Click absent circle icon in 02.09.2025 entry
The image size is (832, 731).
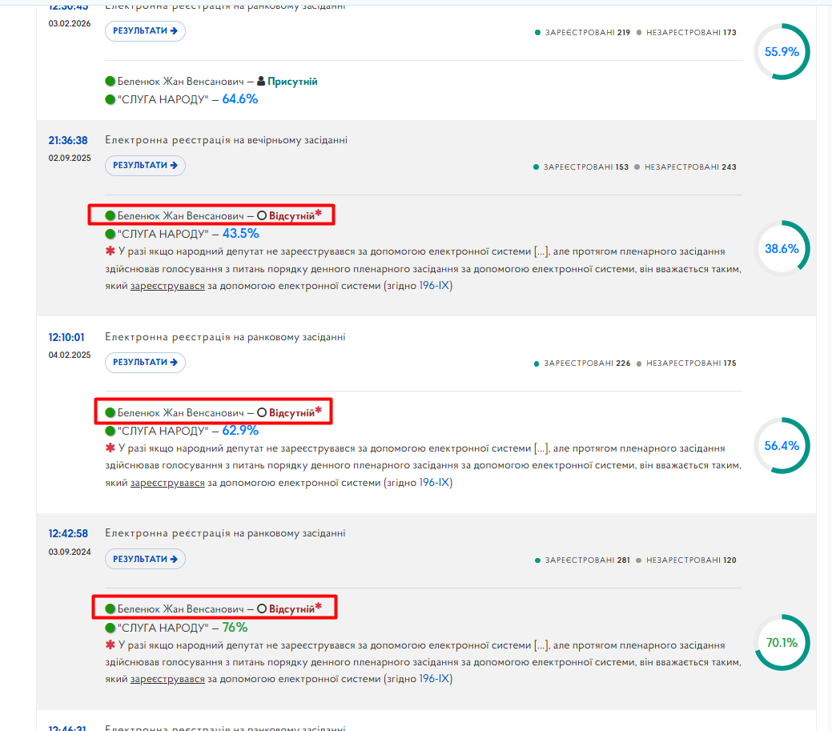click(x=262, y=216)
